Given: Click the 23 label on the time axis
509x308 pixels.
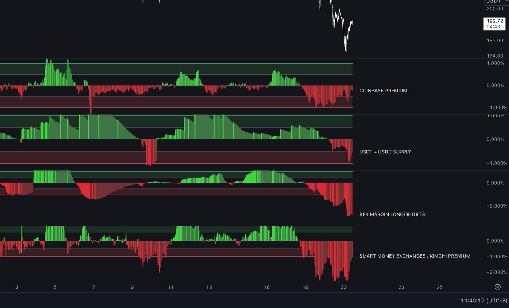Looking at the screenshot, I should pyautogui.click(x=401, y=287).
